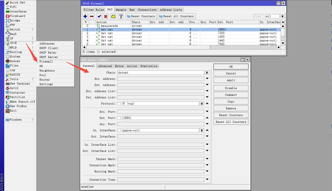Viewport: 332px width, 191px height.
Task: Click the NAT table horizontal scrollbar
Action: pyautogui.click(x=146, y=47)
